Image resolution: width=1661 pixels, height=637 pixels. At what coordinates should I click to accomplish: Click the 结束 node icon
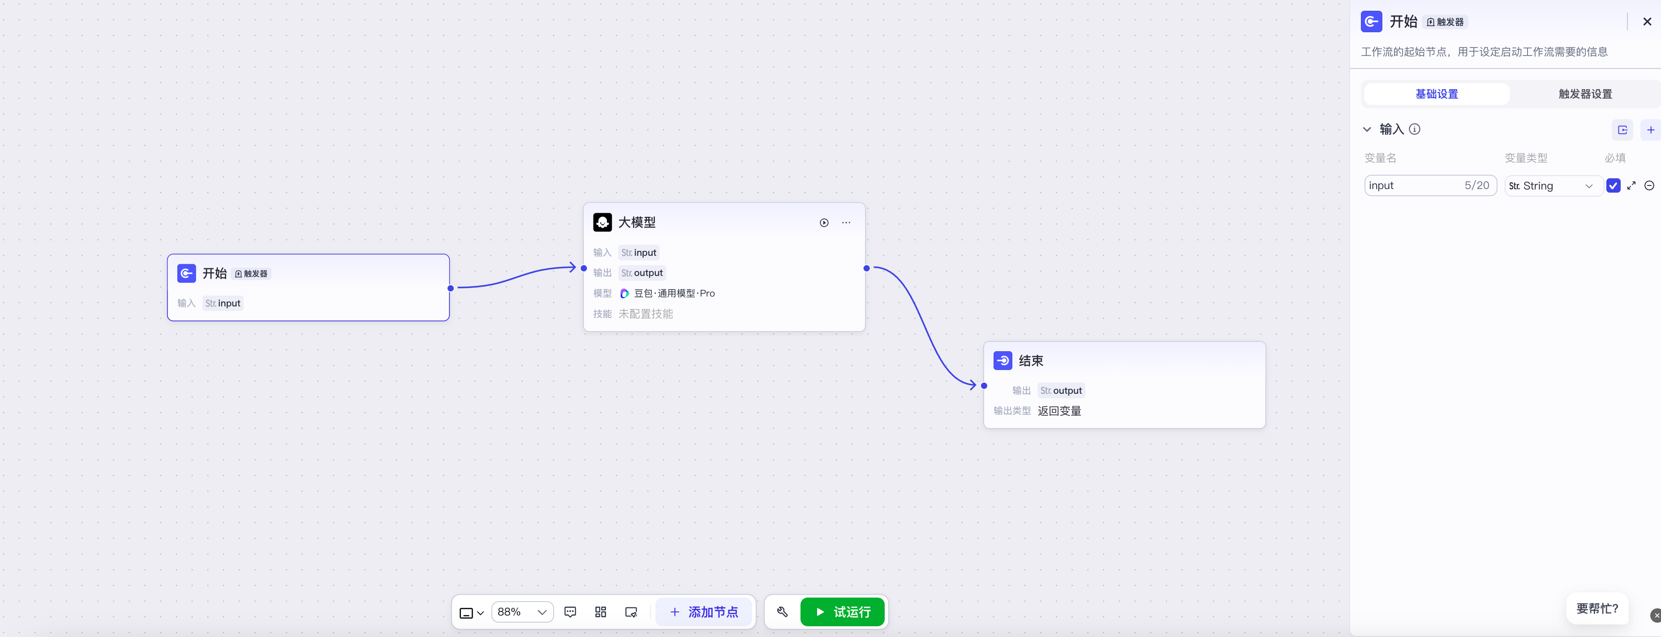(1003, 361)
